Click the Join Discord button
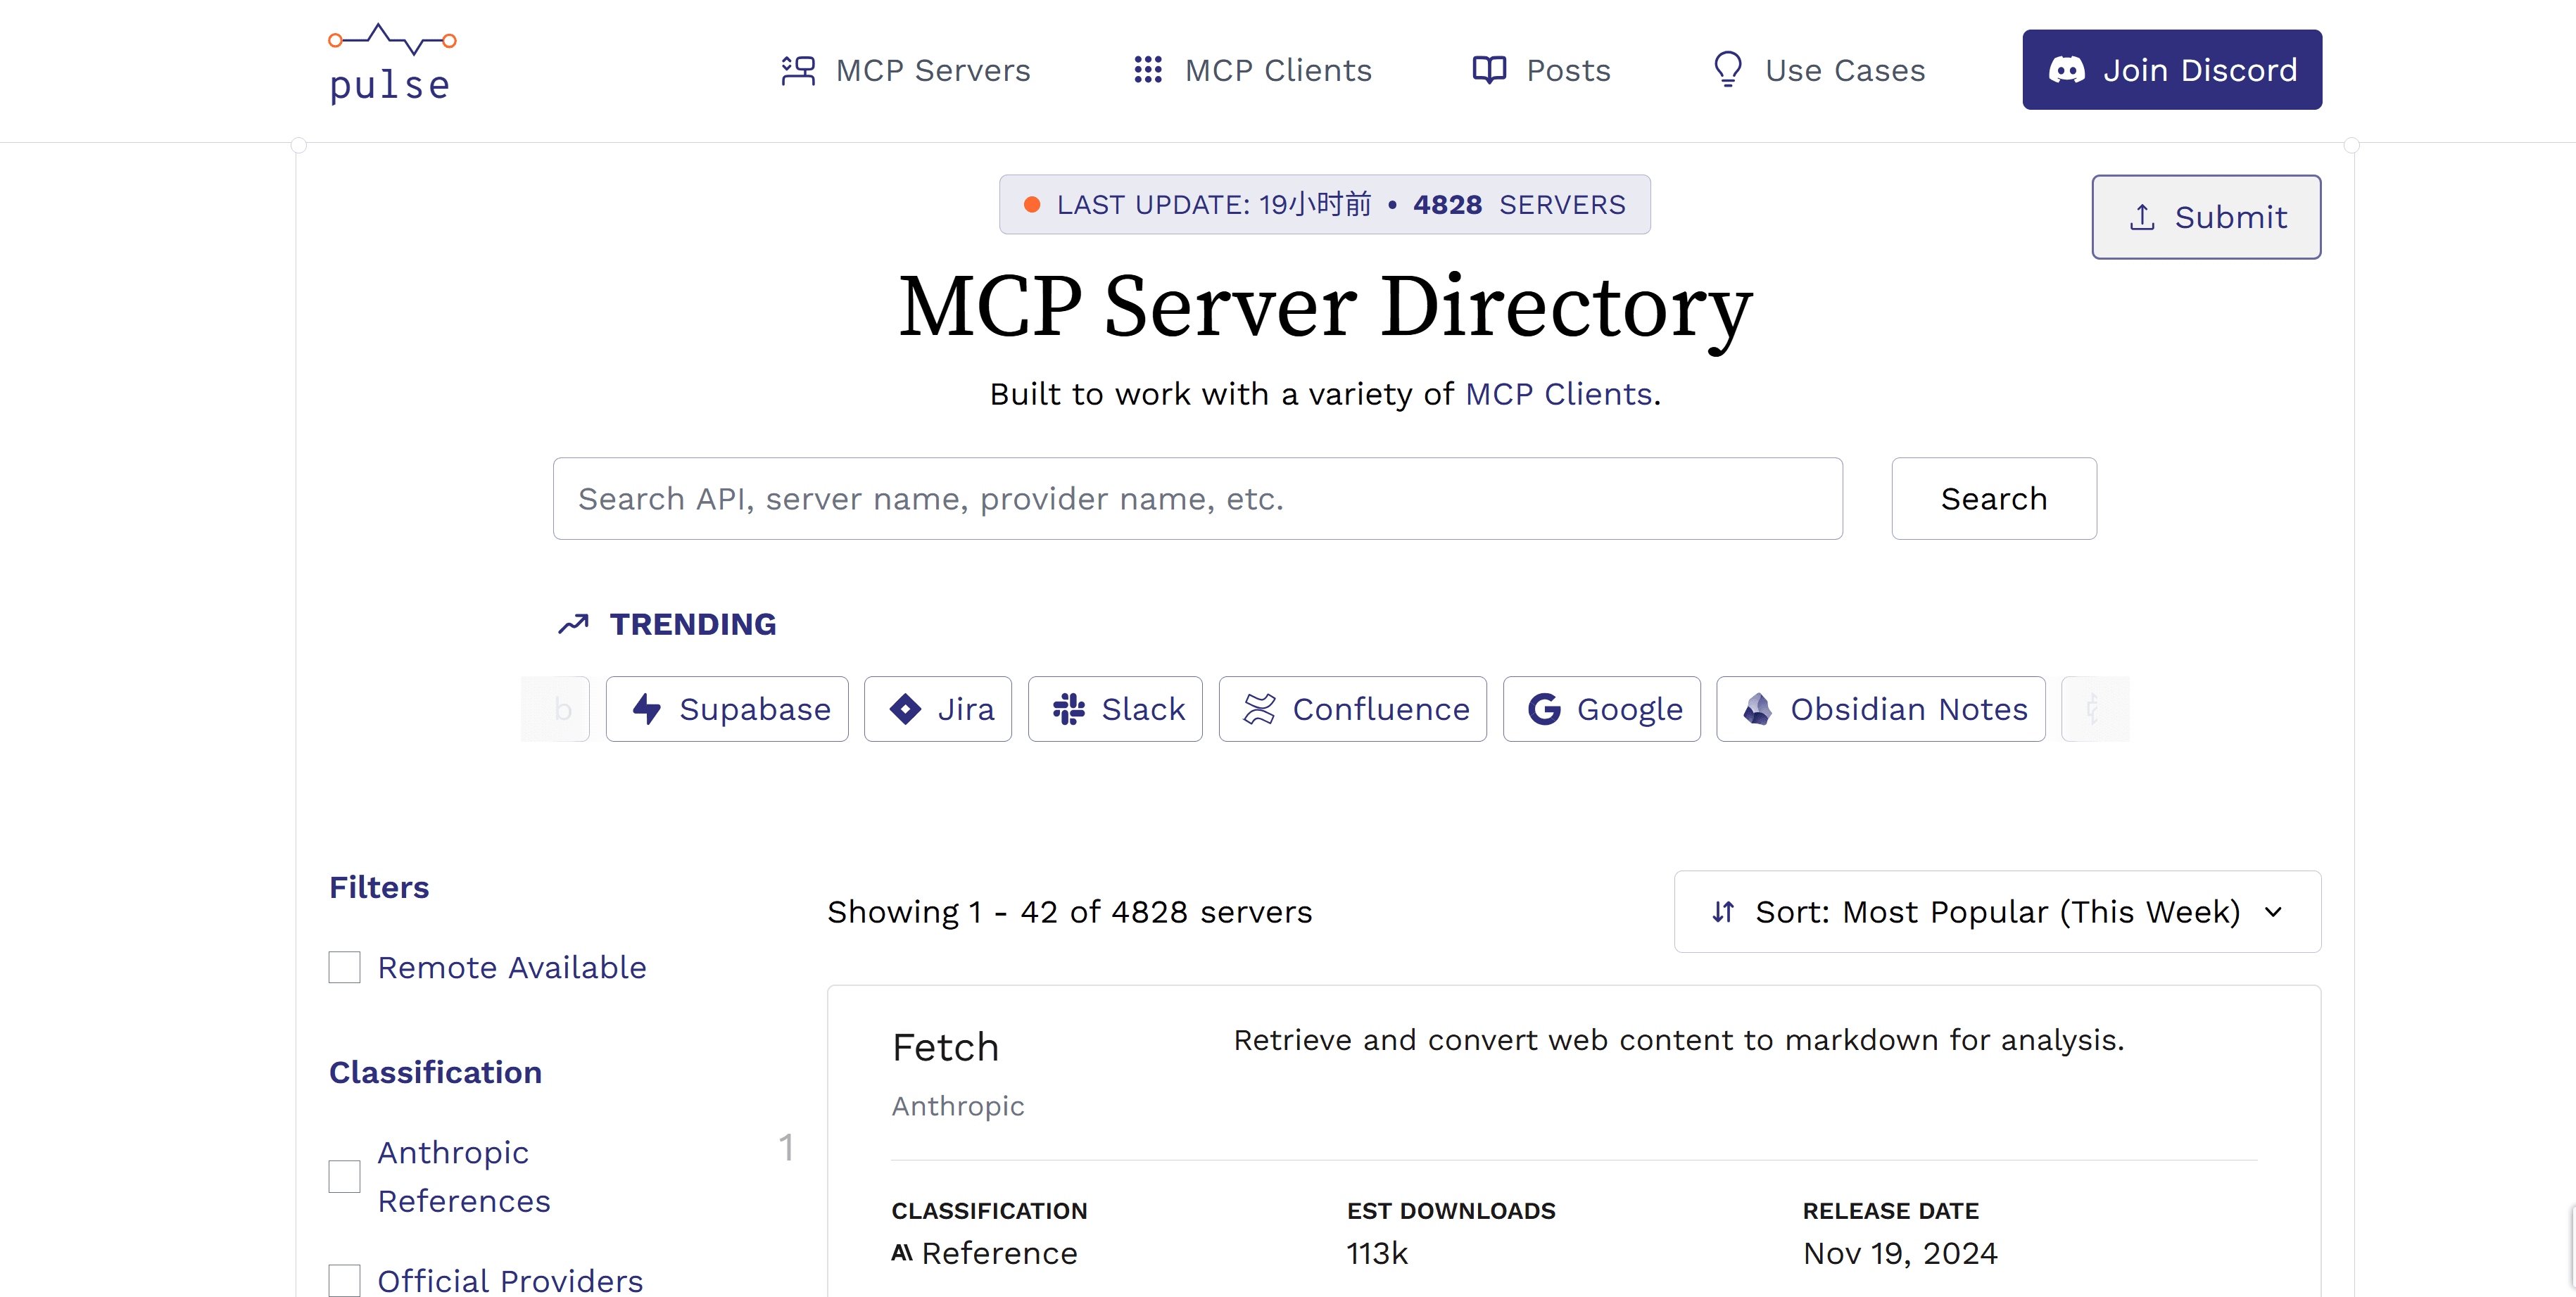2576x1297 pixels. [2172, 70]
